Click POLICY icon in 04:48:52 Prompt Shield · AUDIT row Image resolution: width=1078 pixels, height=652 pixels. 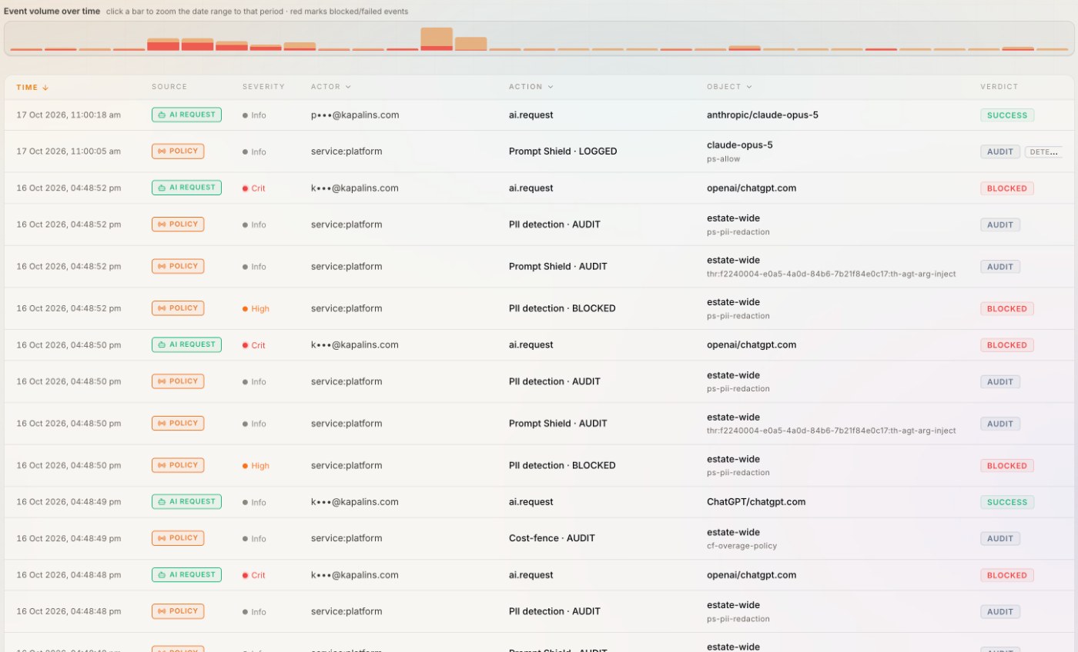tap(162, 266)
